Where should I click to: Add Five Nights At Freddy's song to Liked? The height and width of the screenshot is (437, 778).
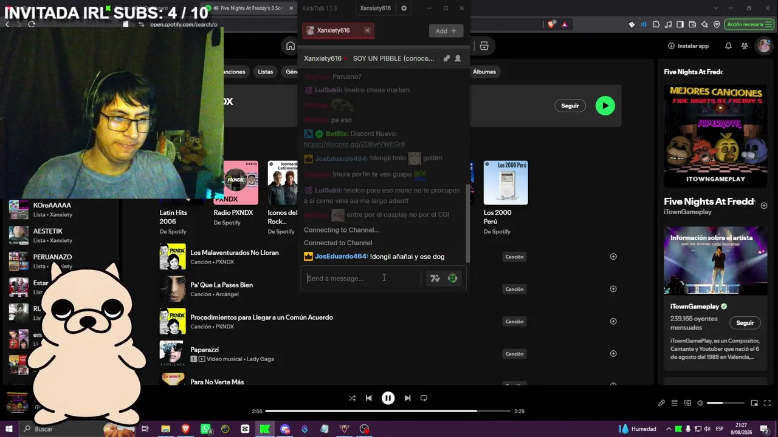764,206
